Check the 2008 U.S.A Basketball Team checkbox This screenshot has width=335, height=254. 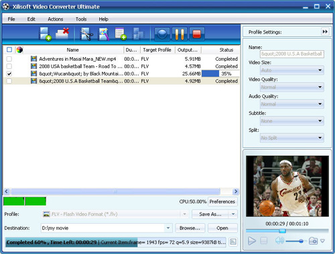[x=9, y=81]
